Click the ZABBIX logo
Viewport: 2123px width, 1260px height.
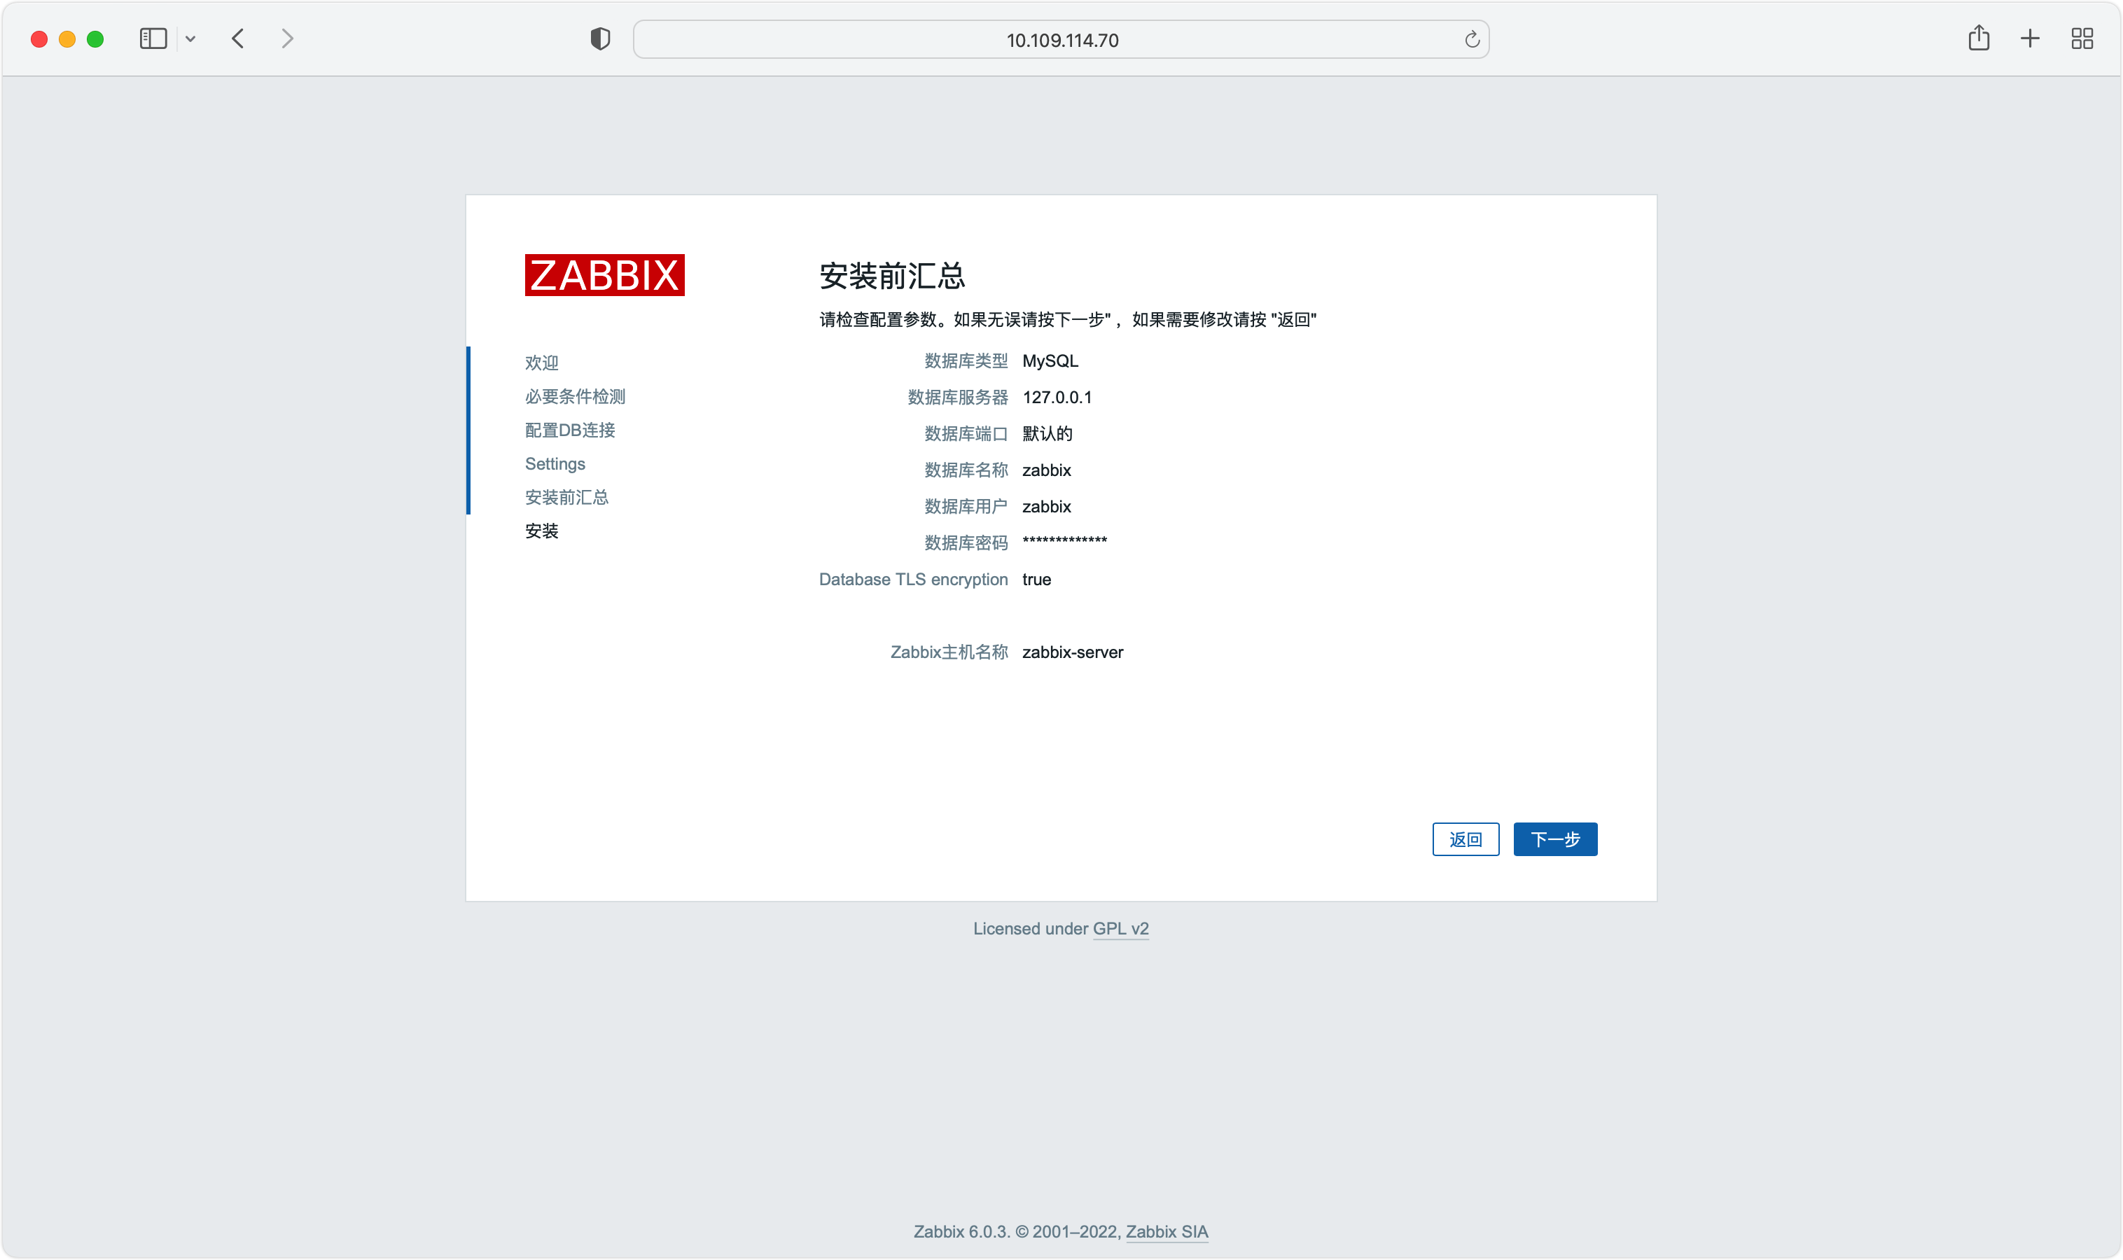[605, 275]
